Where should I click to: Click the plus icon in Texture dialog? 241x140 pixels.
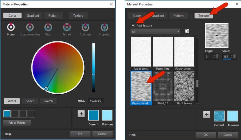207,115
